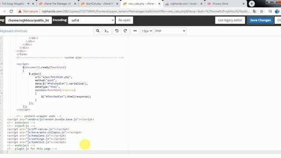Click the html(response) code line

(66, 97)
